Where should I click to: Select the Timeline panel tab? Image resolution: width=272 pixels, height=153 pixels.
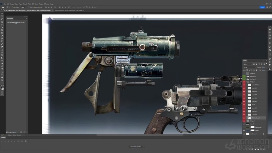(x=3, y=137)
